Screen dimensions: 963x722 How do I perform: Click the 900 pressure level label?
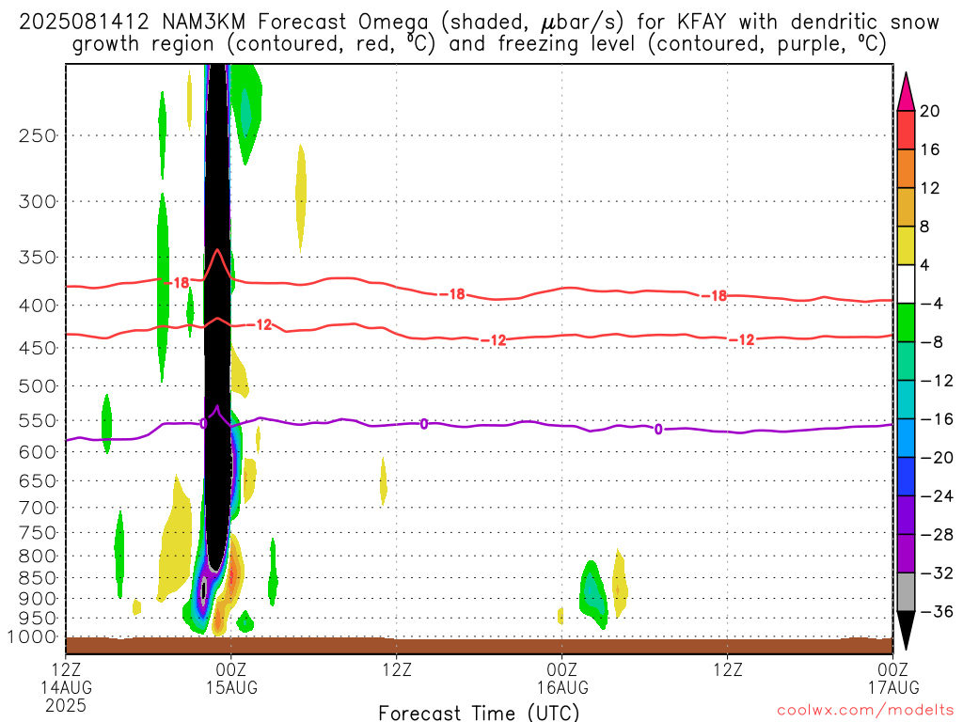[x=38, y=599]
